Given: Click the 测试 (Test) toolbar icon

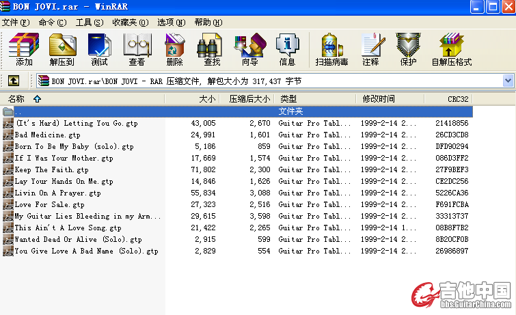Looking at the screenshot, I should click(99, 49).
